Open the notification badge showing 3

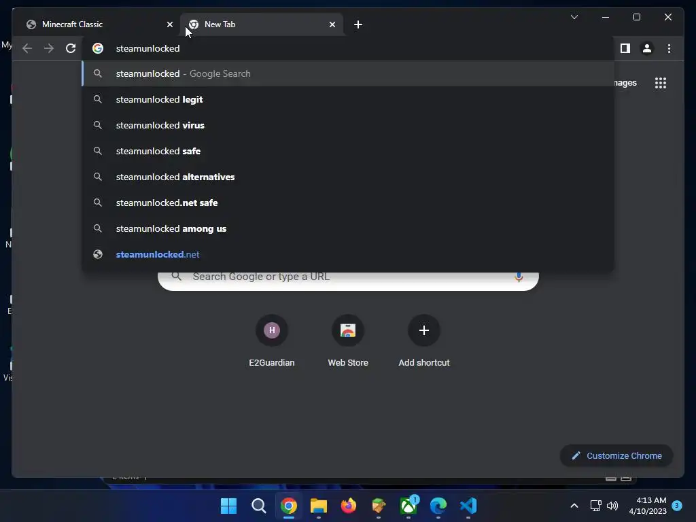click(x=677, y=505)
